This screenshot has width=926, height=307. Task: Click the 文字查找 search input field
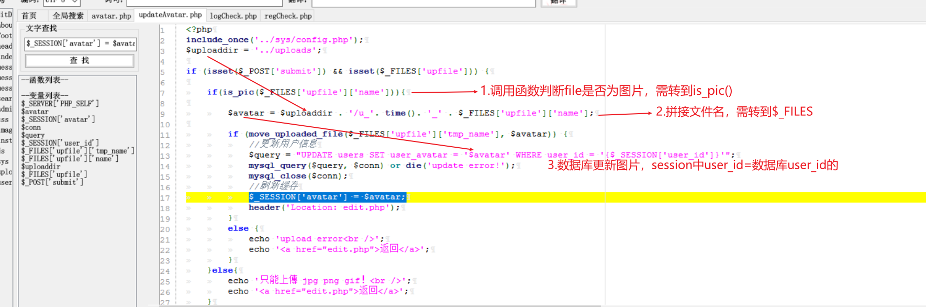tap(81, 43)
